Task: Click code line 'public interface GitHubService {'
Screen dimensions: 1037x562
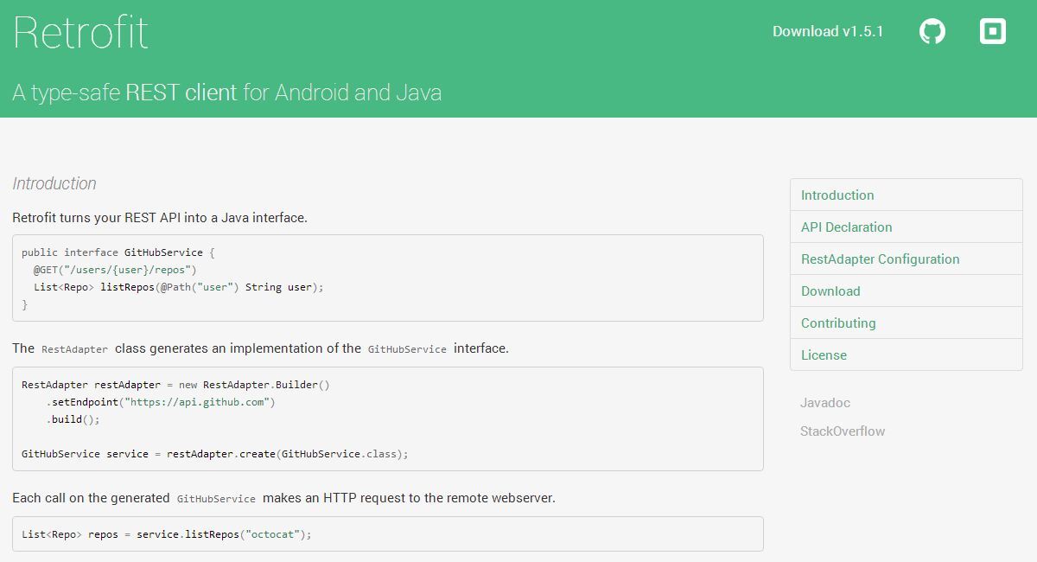Action: [x=118, y=252]
